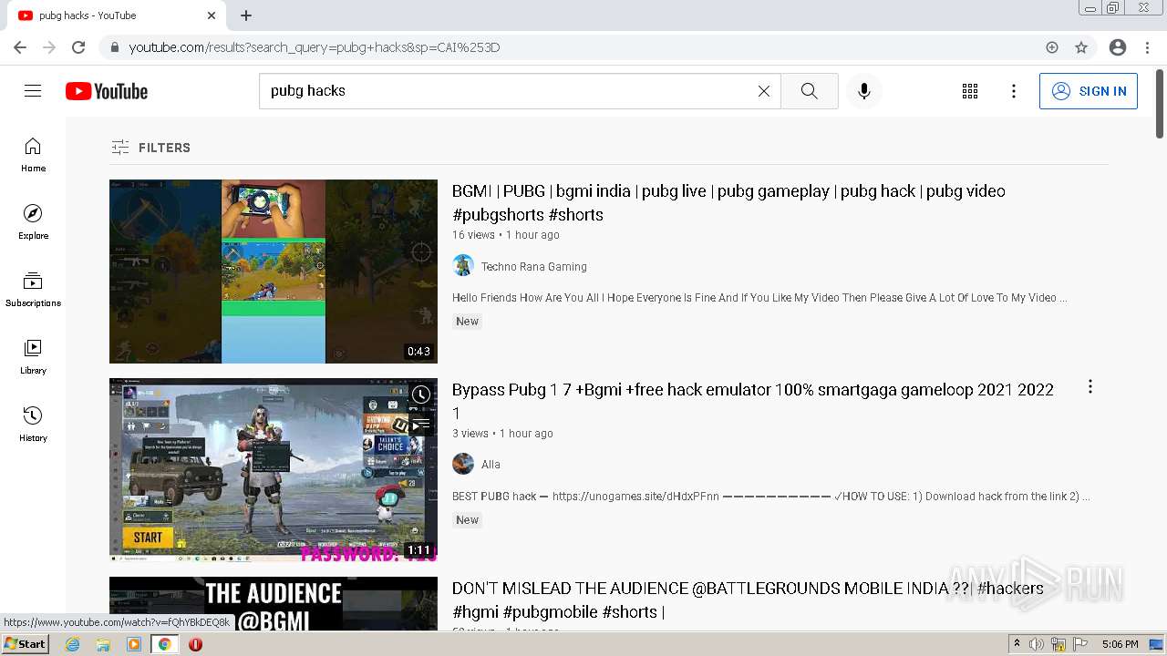Click the BGMI video description 'Hello Friends How Are You All'

coord(759,298)
